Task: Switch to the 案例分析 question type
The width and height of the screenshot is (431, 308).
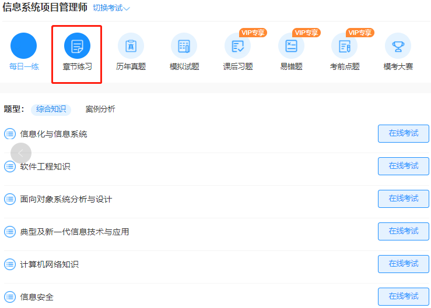Action: click(100, 109)
